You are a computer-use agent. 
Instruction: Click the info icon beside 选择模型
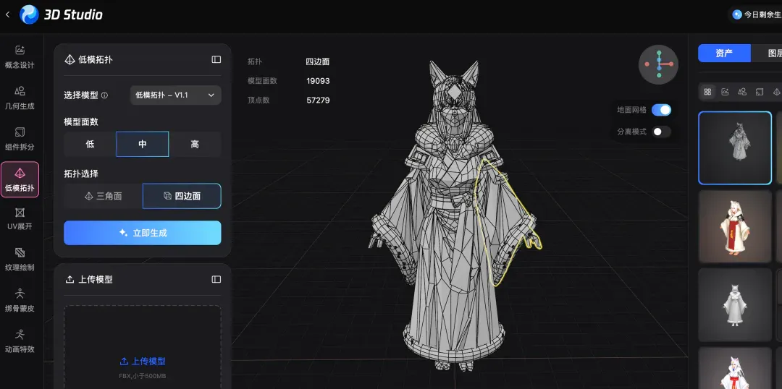(104, 95)
